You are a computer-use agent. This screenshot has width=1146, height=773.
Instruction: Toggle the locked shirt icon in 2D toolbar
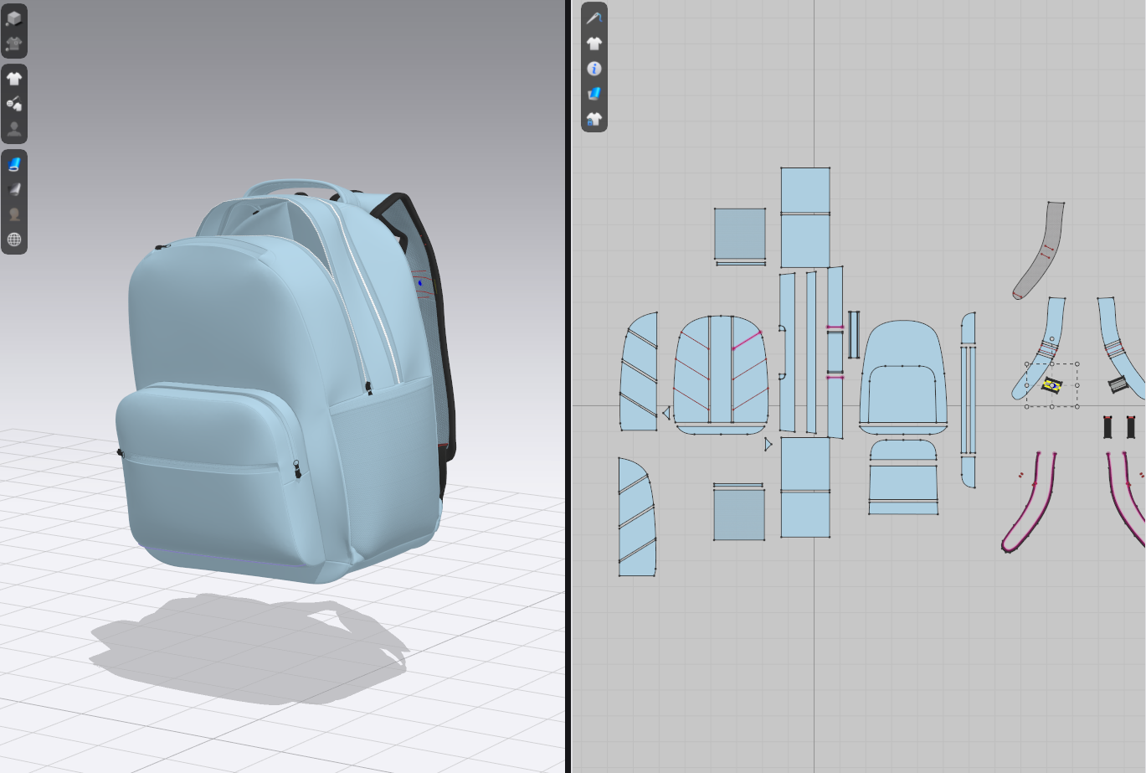[594, 119]
